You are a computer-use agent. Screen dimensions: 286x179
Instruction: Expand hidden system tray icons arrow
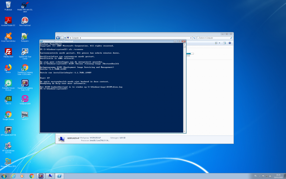[260, 176]
